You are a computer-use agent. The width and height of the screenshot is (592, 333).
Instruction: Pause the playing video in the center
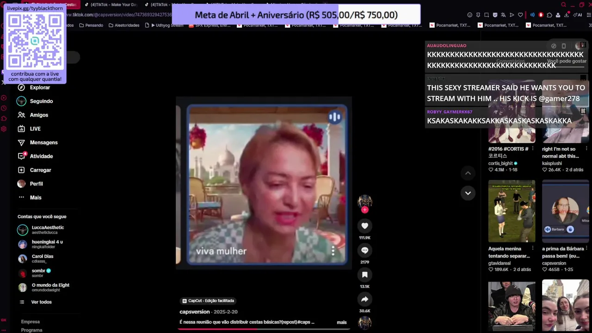tap(264, 183)
